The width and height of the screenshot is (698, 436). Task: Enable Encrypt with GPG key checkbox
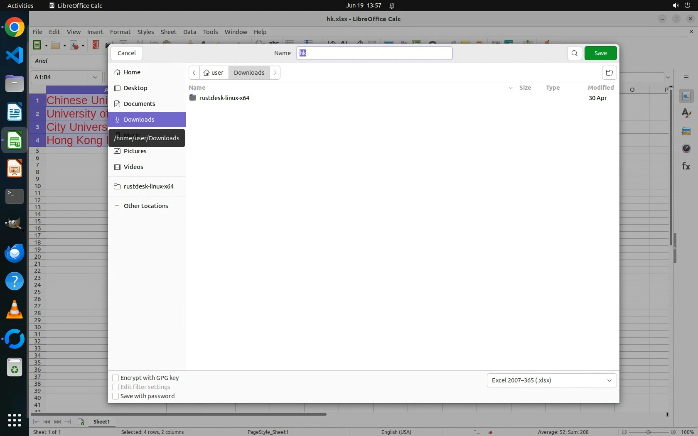pyautogui.click(x=116, y=378)
